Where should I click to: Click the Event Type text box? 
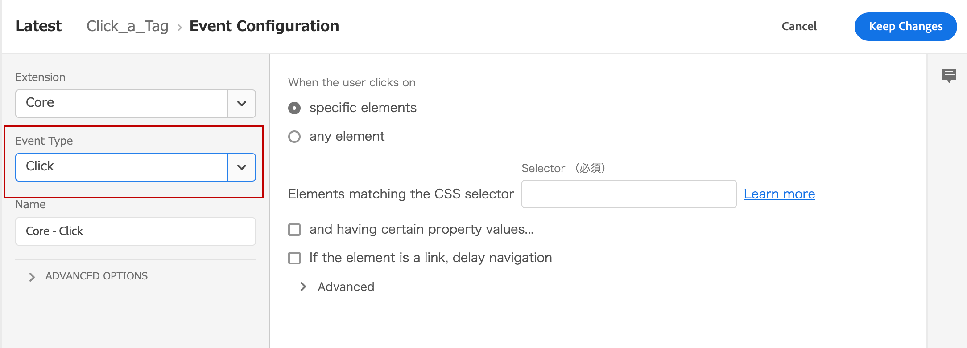point(122,167)
